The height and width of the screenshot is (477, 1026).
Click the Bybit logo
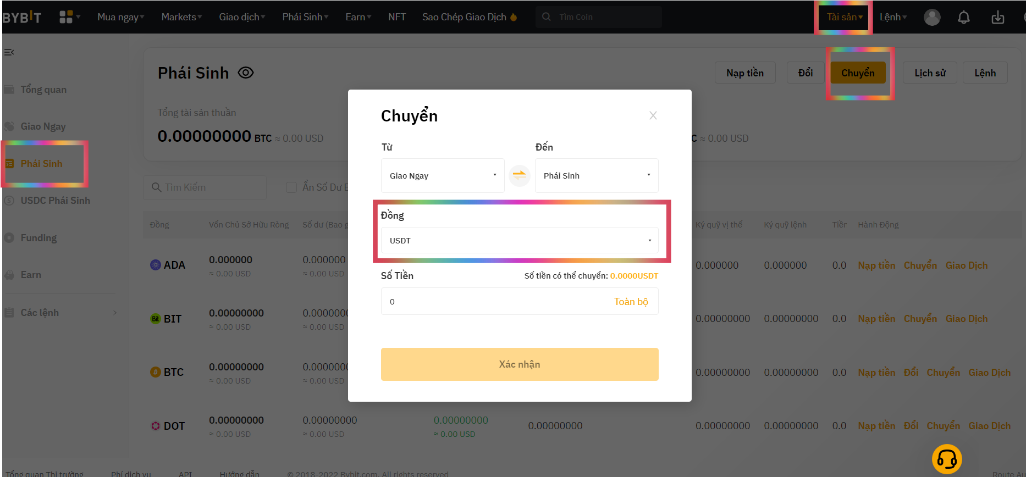tap(22, 17)
